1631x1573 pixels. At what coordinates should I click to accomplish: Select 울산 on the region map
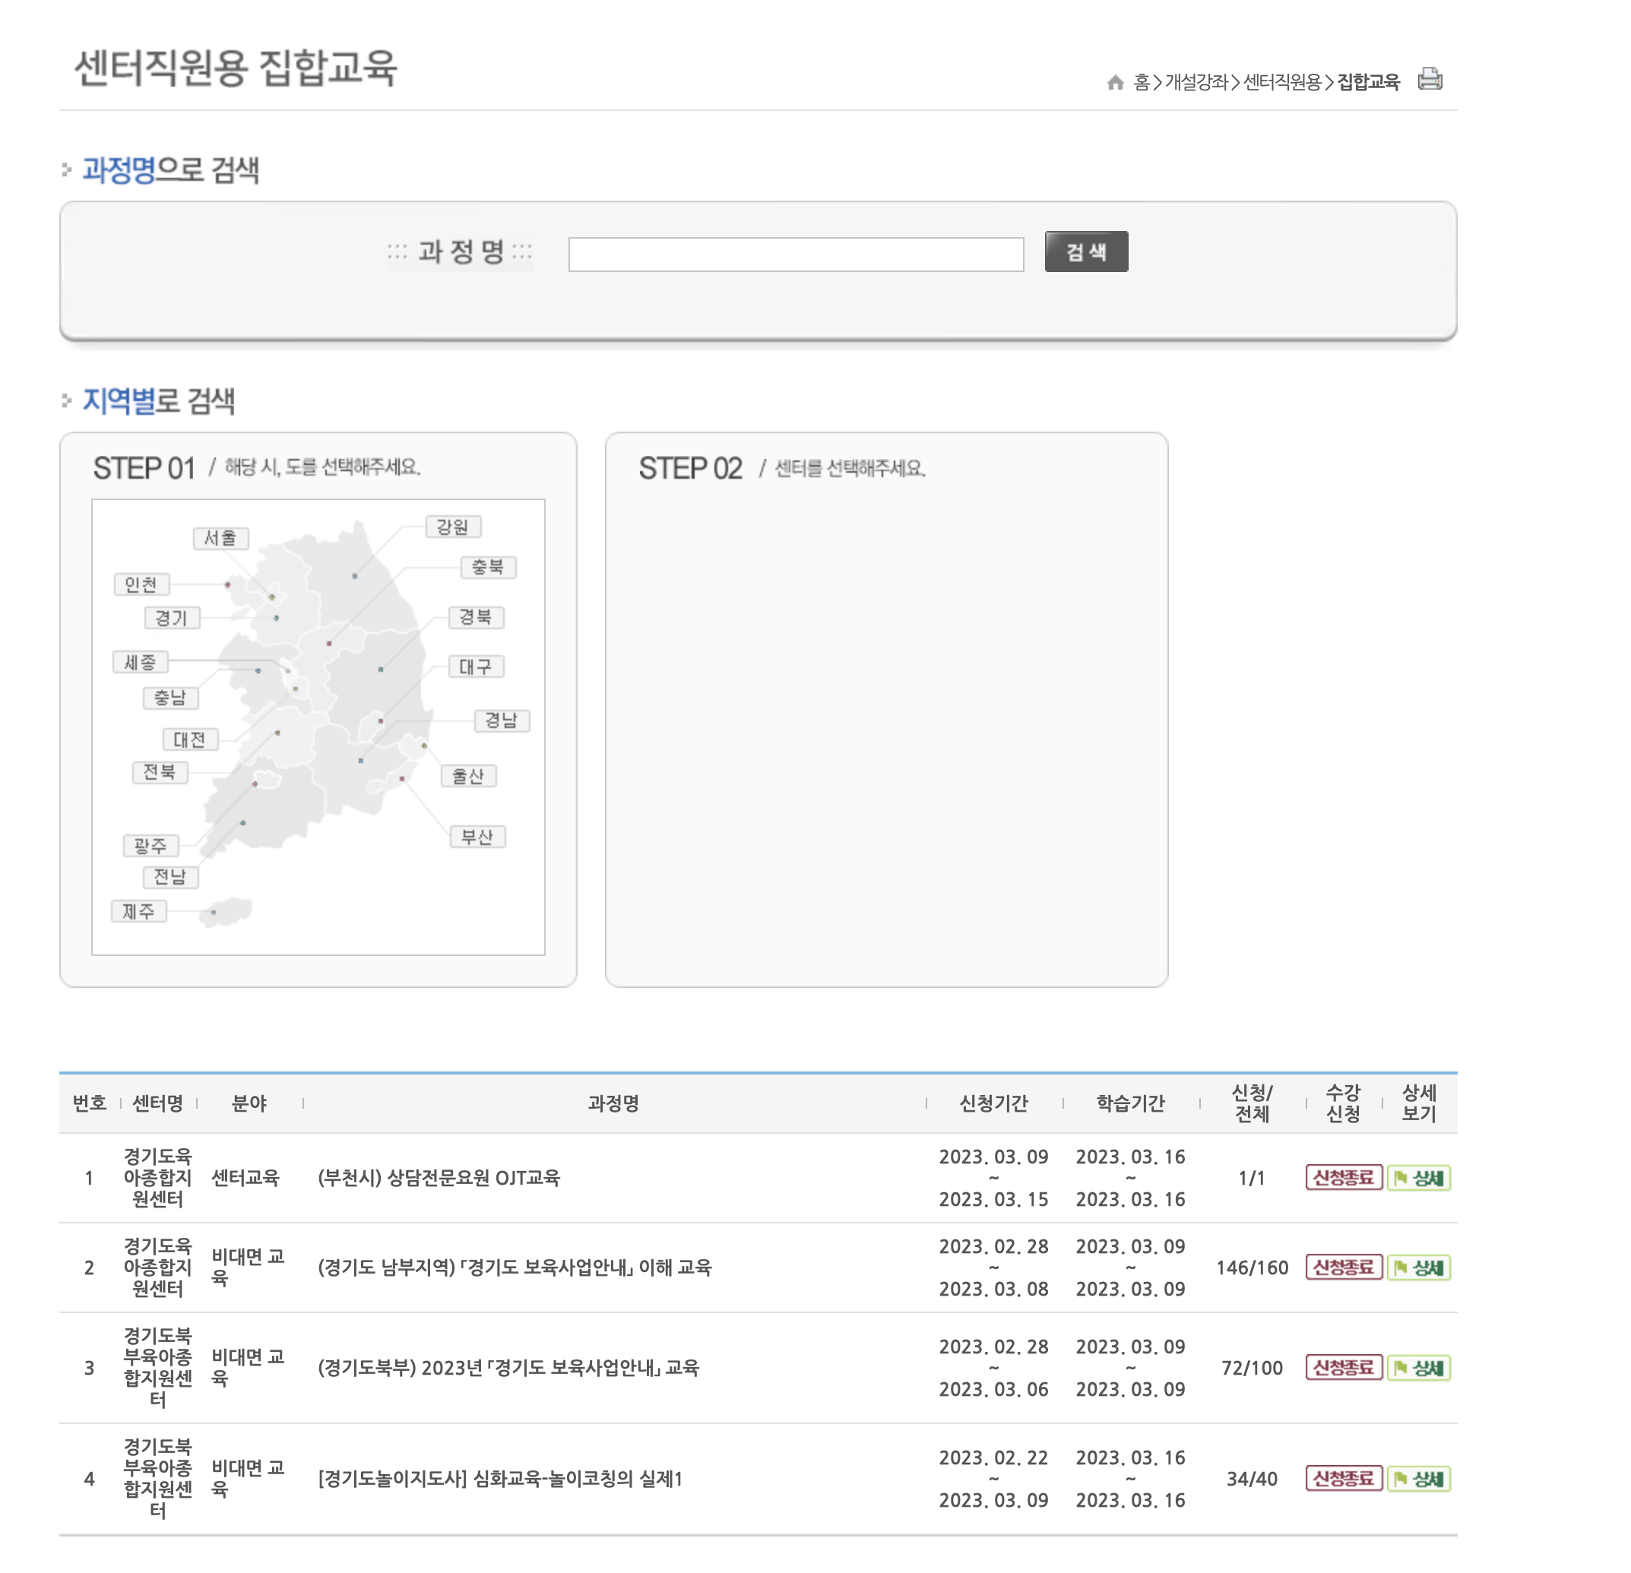470,776
